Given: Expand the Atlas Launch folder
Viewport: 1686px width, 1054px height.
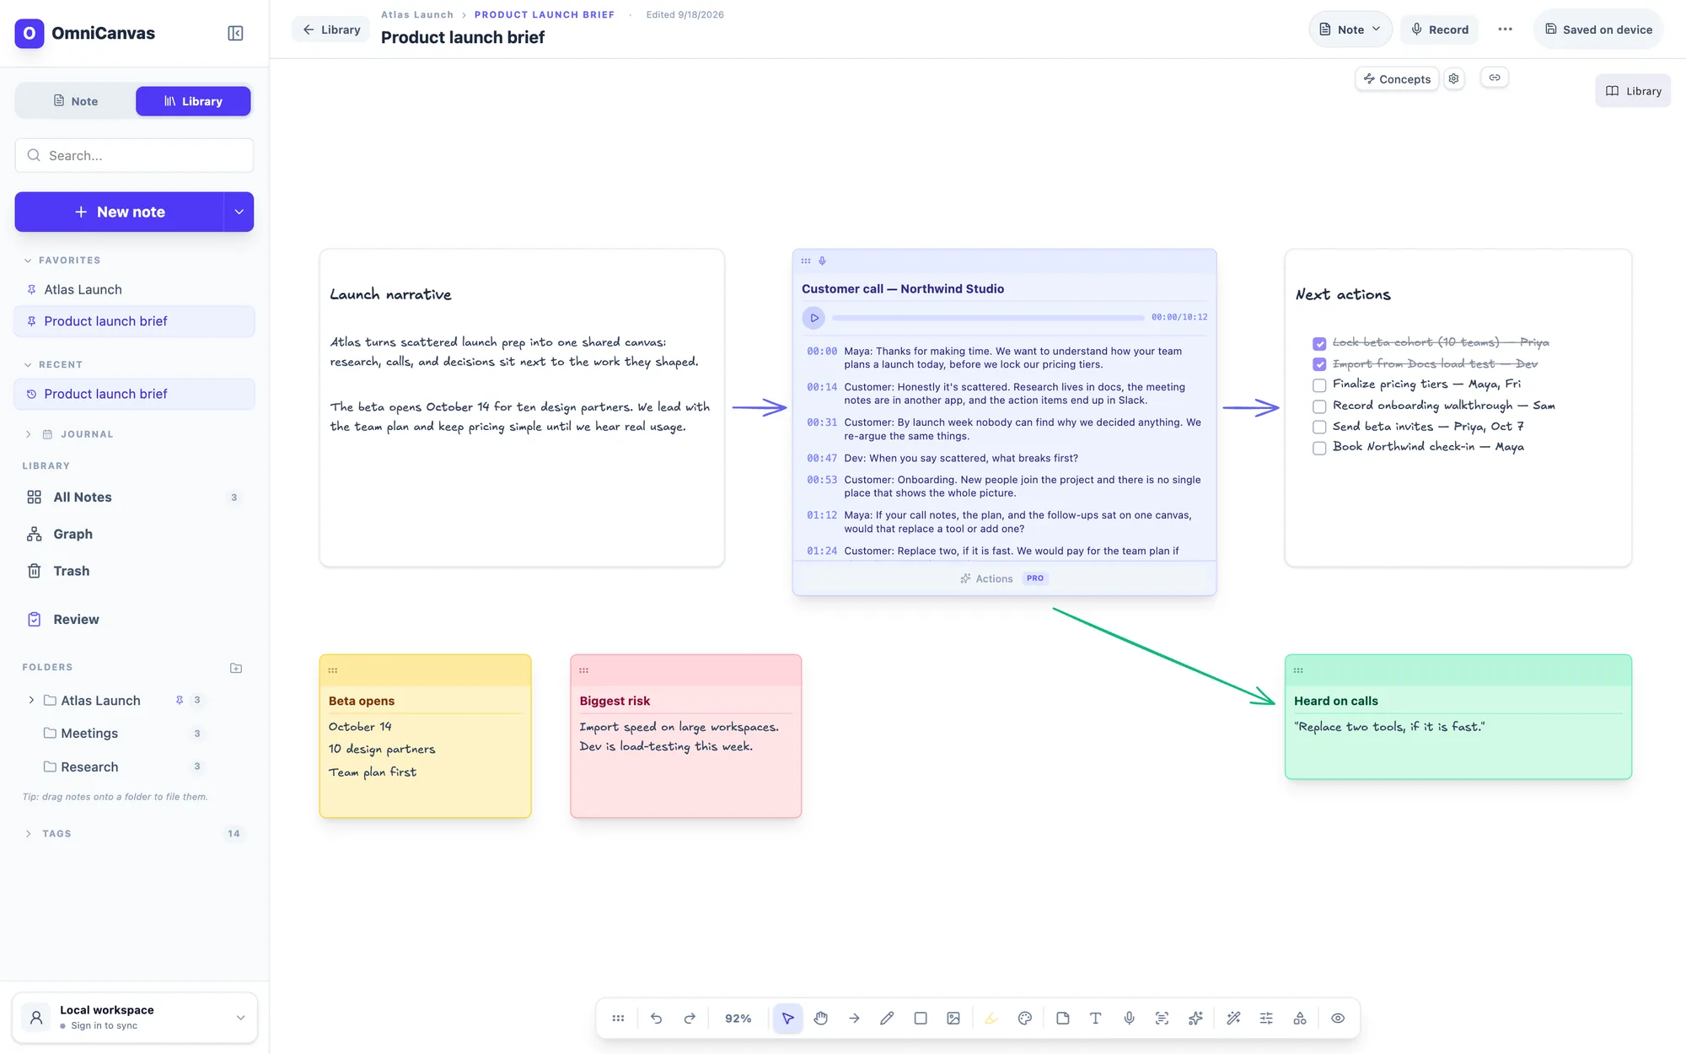Looking at the screenshot, I should [x=31, y=701].
